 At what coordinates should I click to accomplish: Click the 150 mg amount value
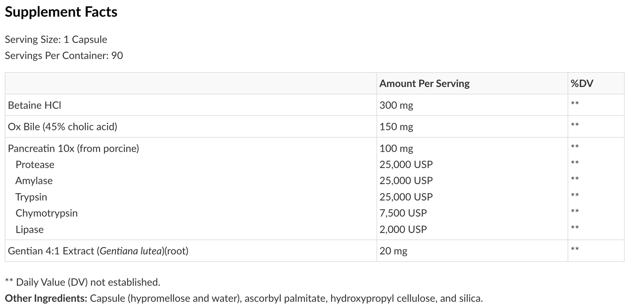pyautogui.click(x=396, y=127)
